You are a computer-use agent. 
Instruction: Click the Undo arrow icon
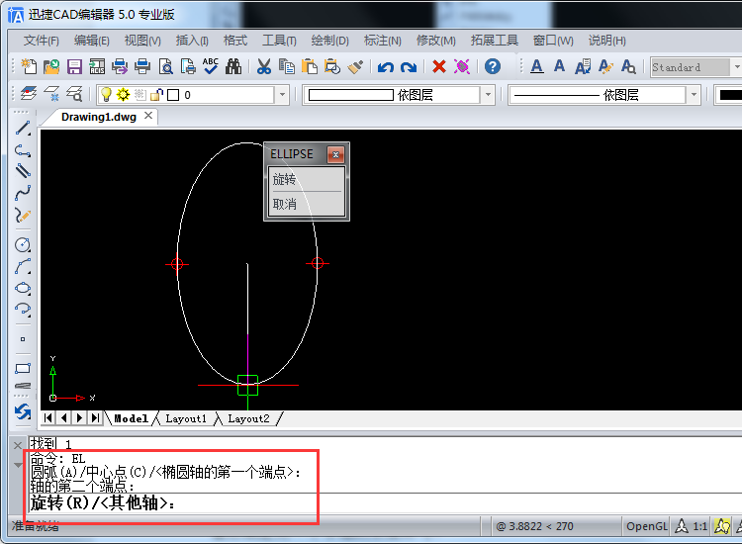coord(385,66)
